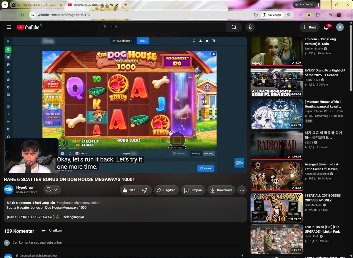The height and width of the screenshot is (258, 353).
Task: View site information icon in address bar
Action: coord(33,15)
